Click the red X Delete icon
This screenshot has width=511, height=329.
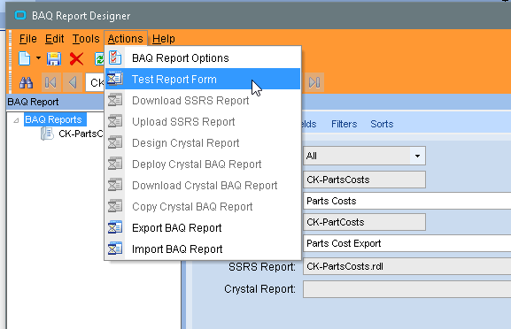[76, 59]
